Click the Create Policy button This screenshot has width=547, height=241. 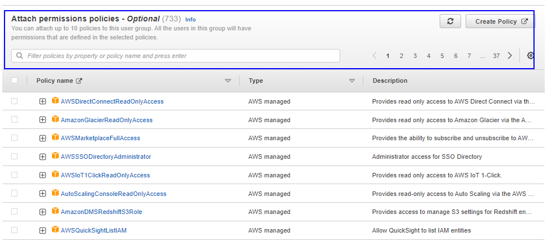pos(501,21)
